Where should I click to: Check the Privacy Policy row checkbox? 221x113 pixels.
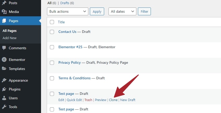coord(52,63)
